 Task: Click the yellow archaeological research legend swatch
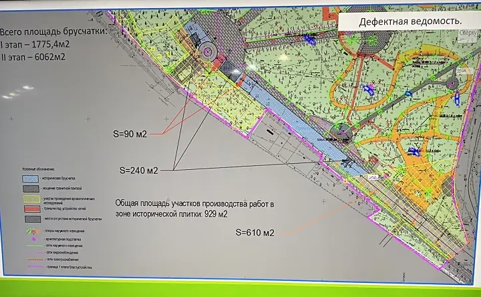(33, 200)
